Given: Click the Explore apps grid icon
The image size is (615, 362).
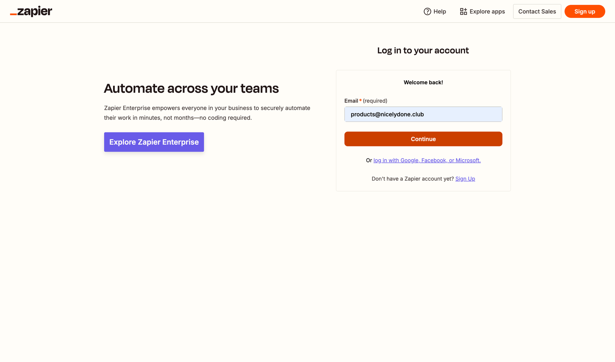Looking at the screenshot, I should pos(463,11).
